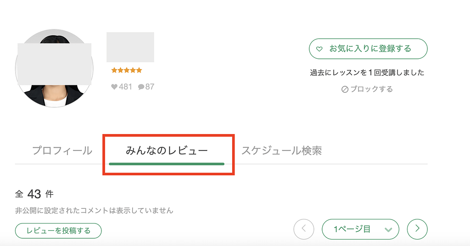
Task: Go to the next review page arrow
Action: [417, 229]
